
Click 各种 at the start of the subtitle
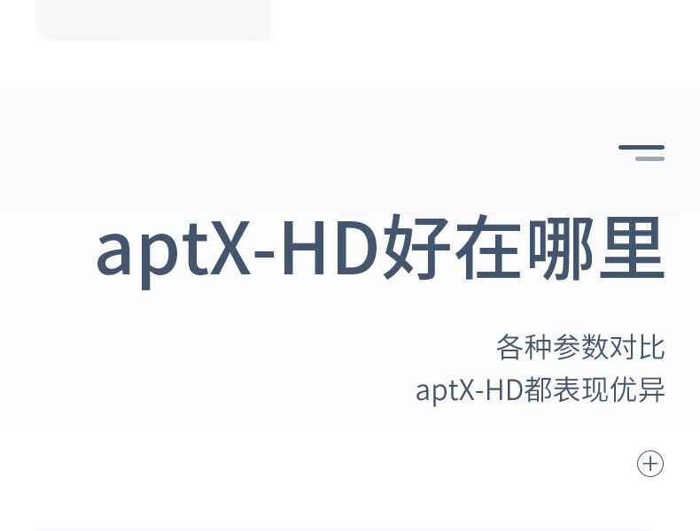coord(524,346)
